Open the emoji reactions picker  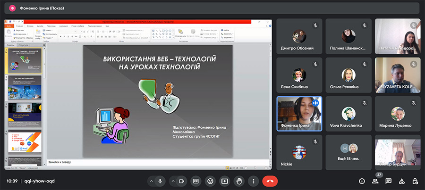[210, 181]
